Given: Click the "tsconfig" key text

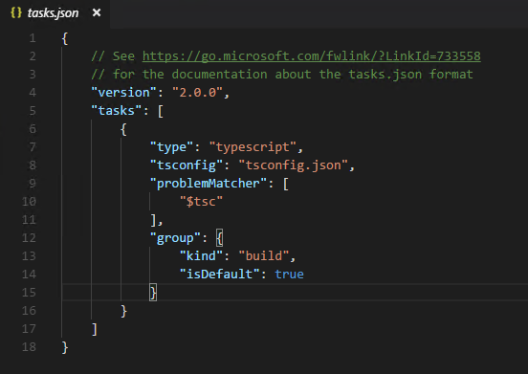Looking at the screenshot, I should [187, 165].
